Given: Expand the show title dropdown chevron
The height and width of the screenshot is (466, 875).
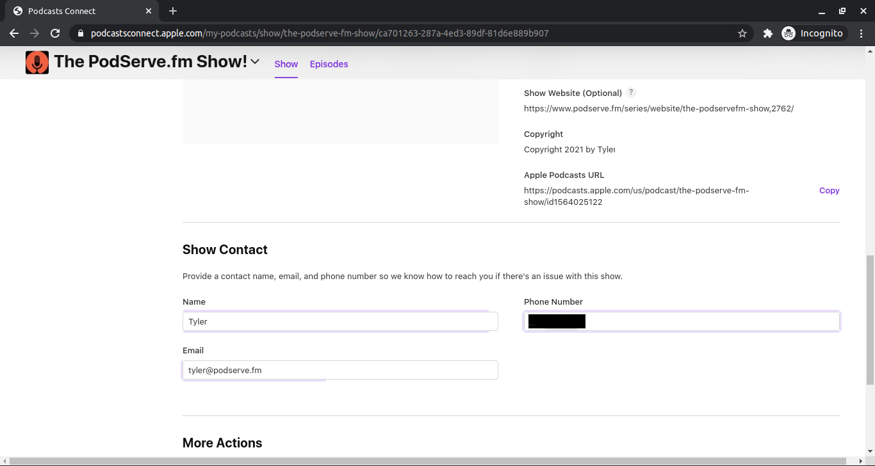Looking at the screenshot, I should tap(255, 61).
